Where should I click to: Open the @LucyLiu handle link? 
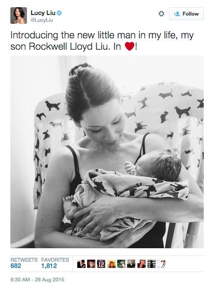click(41, 20)
